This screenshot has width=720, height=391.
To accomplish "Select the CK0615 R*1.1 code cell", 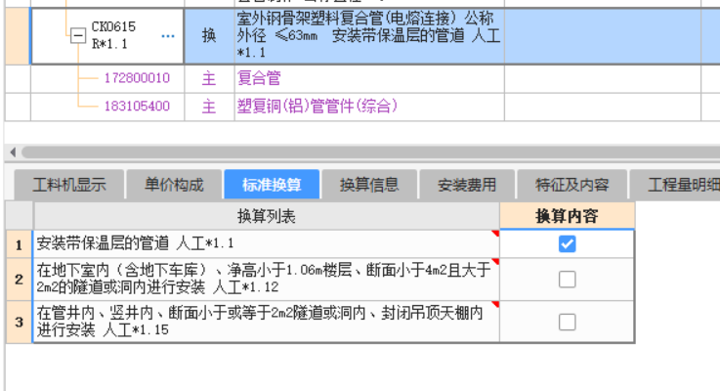I will (107, 35).
